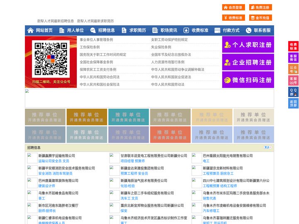
Task: Click logo thumbnail beside 新疆金达来建设集团有限公司
Action: click(x=115, y=170)
